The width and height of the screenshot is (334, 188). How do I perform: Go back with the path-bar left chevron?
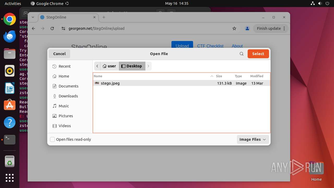(97, 66)
